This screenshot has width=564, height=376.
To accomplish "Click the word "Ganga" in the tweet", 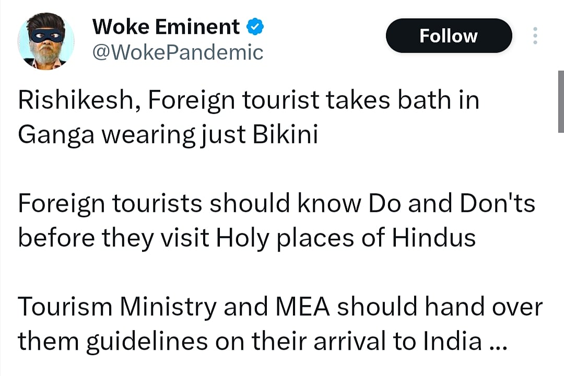I will [54, 135].
